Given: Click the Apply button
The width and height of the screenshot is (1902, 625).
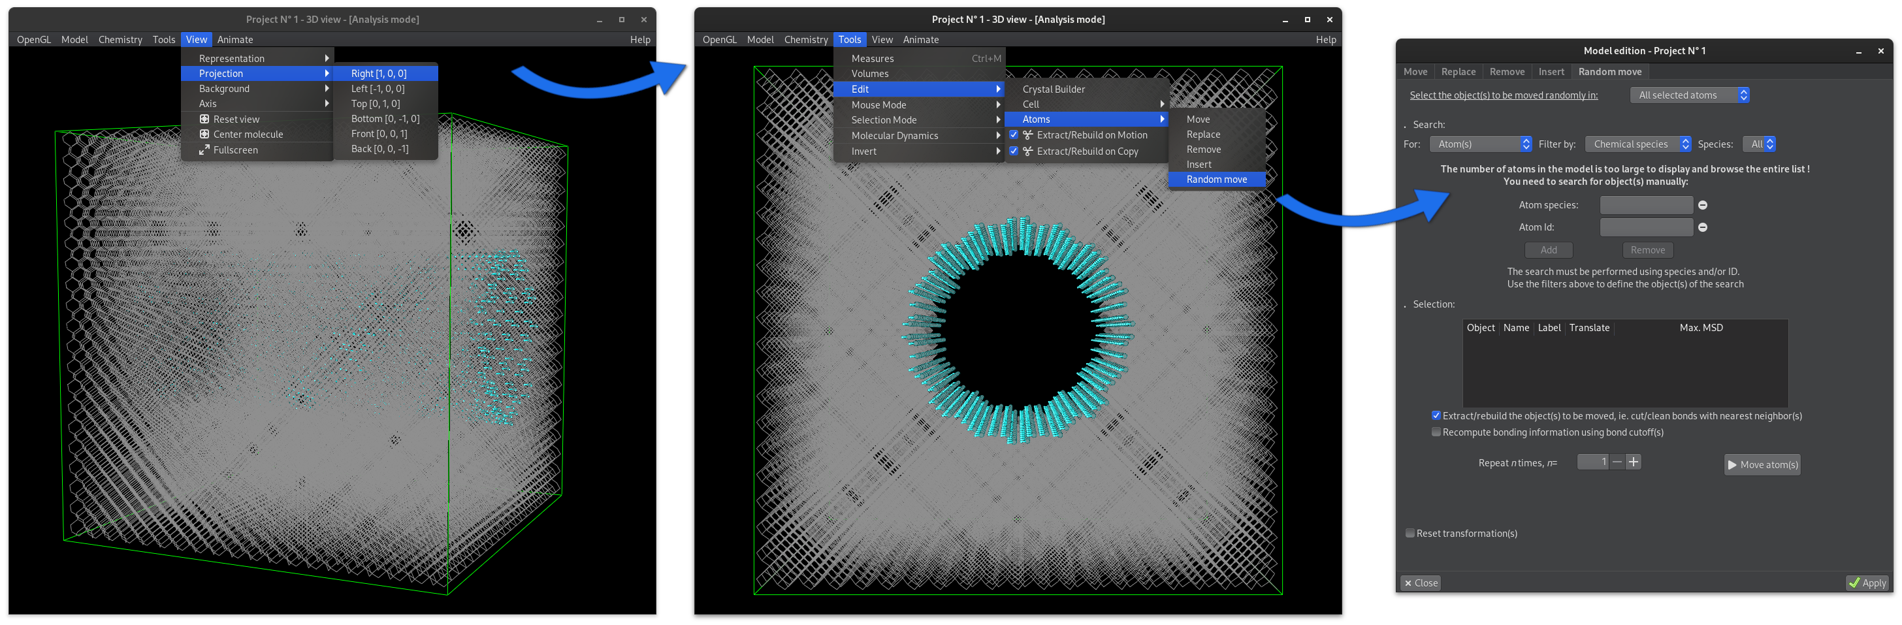Looking at the screenshot, I should (1867, 583).
